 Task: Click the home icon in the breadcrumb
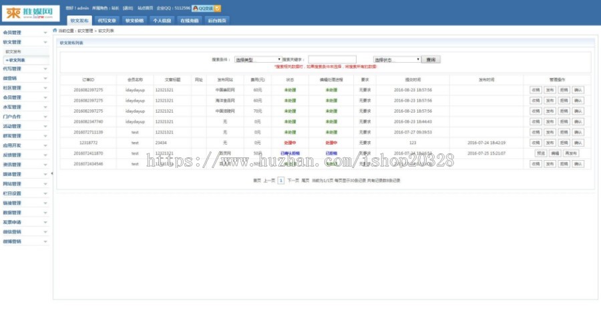55,30
